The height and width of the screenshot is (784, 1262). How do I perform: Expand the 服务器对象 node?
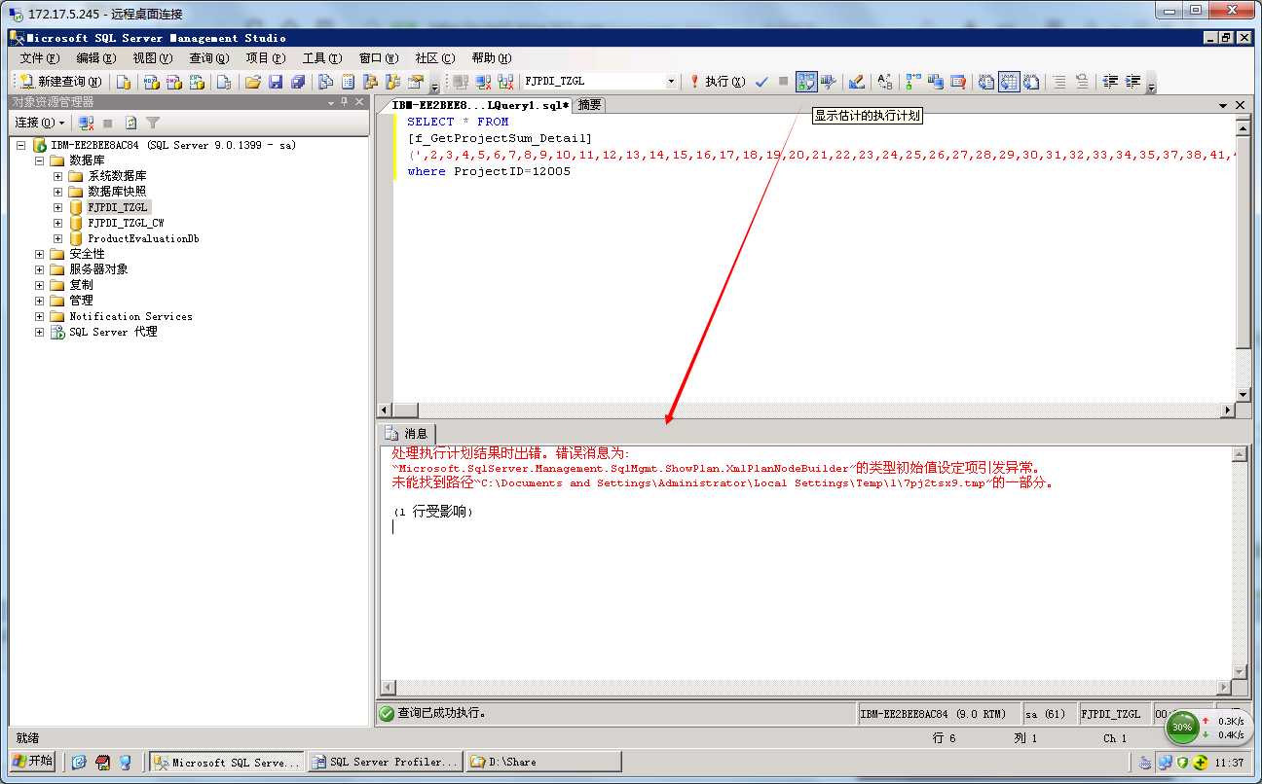click(x=40, y=269)
